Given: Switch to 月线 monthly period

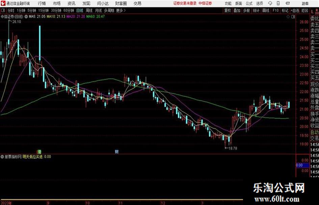Looking at the screenshot, I should tap(99, 10).
